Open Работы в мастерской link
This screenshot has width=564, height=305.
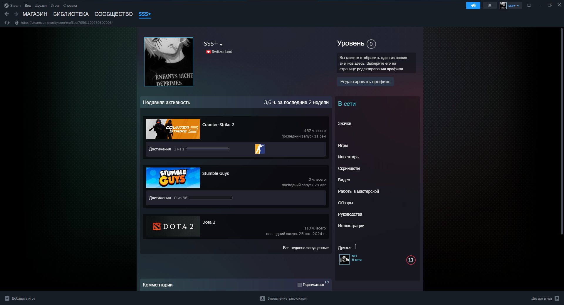coord(358,191)
